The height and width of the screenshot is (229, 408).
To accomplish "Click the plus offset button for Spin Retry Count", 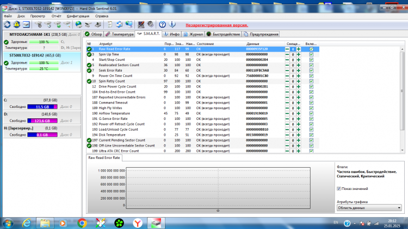I will [x=299, y=81].
